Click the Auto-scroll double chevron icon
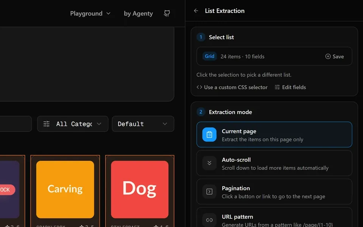 tap(209, 163)
